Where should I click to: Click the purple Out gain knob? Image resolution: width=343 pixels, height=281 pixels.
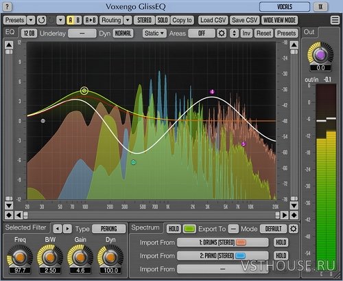click(x=320, y=54)
